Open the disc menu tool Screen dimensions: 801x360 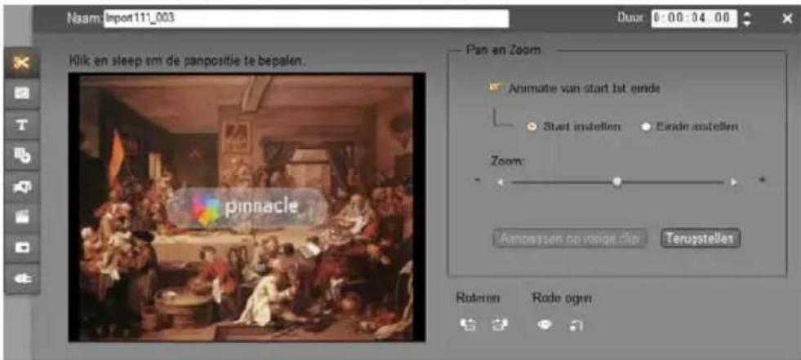(x=21, y=156)
